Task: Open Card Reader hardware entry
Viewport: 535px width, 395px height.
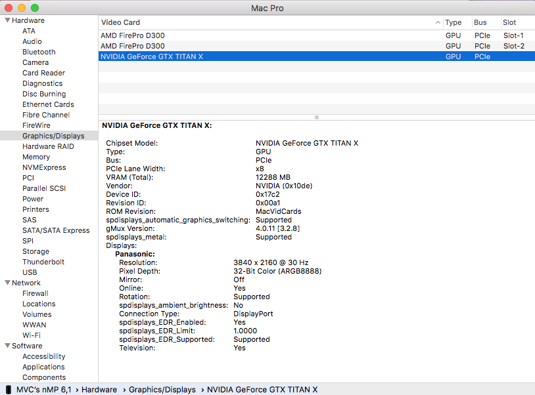Action: tap(43, 73)
